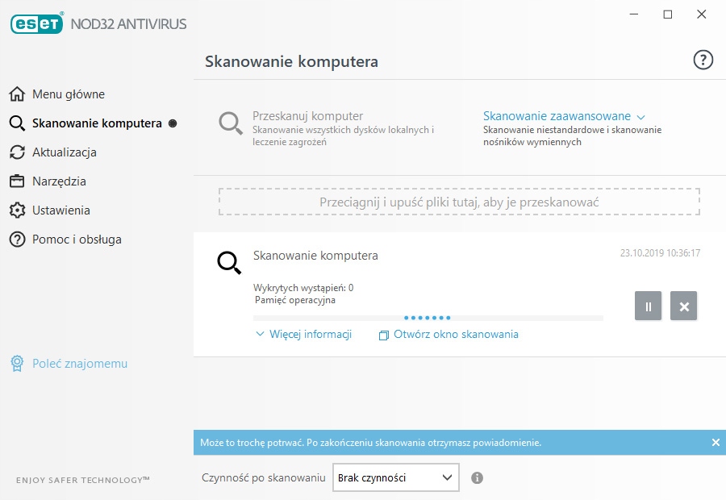The width and height of the screenshot is (726, 500).
Task: Click the Otwórz okno skanowania link
Action: pyautogui.click(x=456, y=334)
